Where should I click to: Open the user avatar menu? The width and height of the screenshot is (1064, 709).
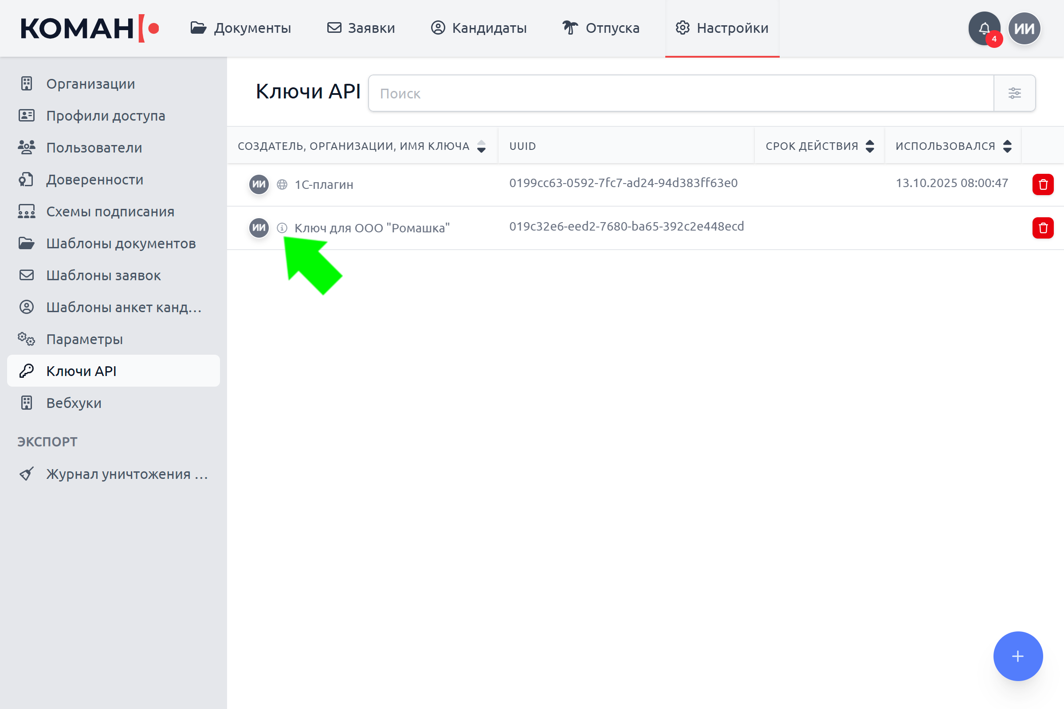1024,28
